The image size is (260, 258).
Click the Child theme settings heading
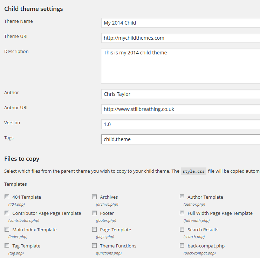pyautogui.click(x=34, y=9)
